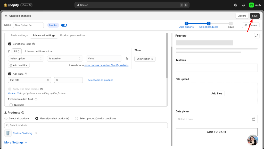Check the Numbers exclusion checkbox
The width and height of the screenshot is (264, 149).
point(11,105)
